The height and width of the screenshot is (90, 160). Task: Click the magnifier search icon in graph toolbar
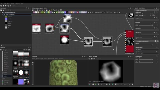(42, 10)
